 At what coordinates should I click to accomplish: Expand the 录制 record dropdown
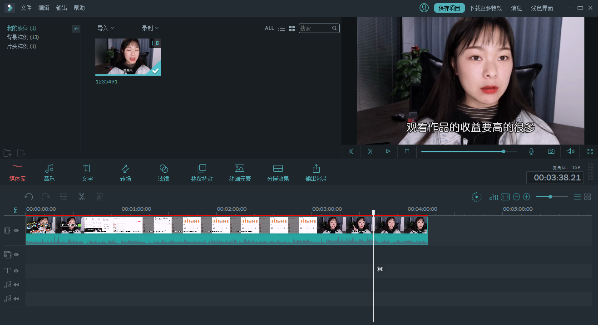[150, 28]
